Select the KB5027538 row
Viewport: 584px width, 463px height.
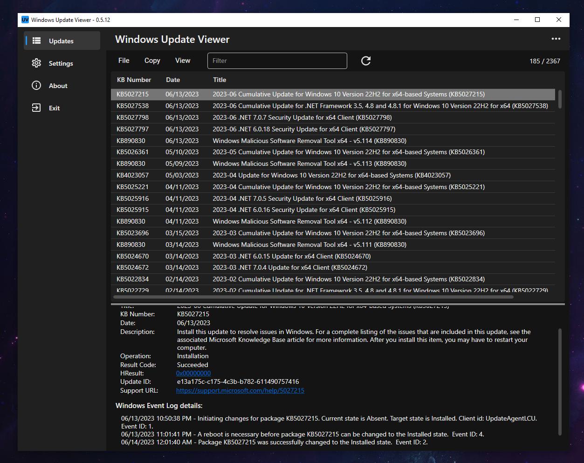pyautogui.click(x=333, y=106)
